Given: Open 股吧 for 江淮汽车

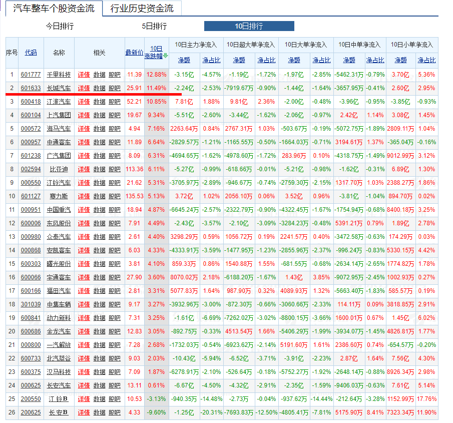Looking at the screenshot, I should point(115,102).
